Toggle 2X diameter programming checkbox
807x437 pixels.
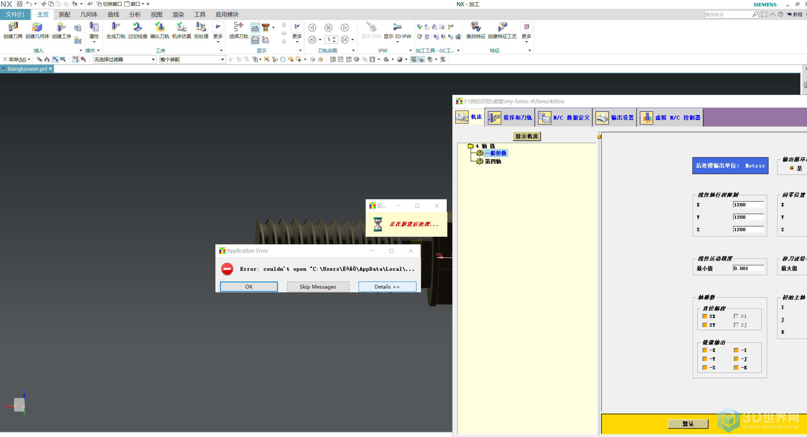705,316
